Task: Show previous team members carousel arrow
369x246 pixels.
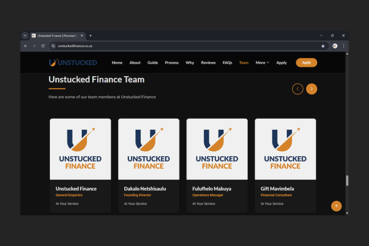Action: pyautogui.click(x=298, y=89)
